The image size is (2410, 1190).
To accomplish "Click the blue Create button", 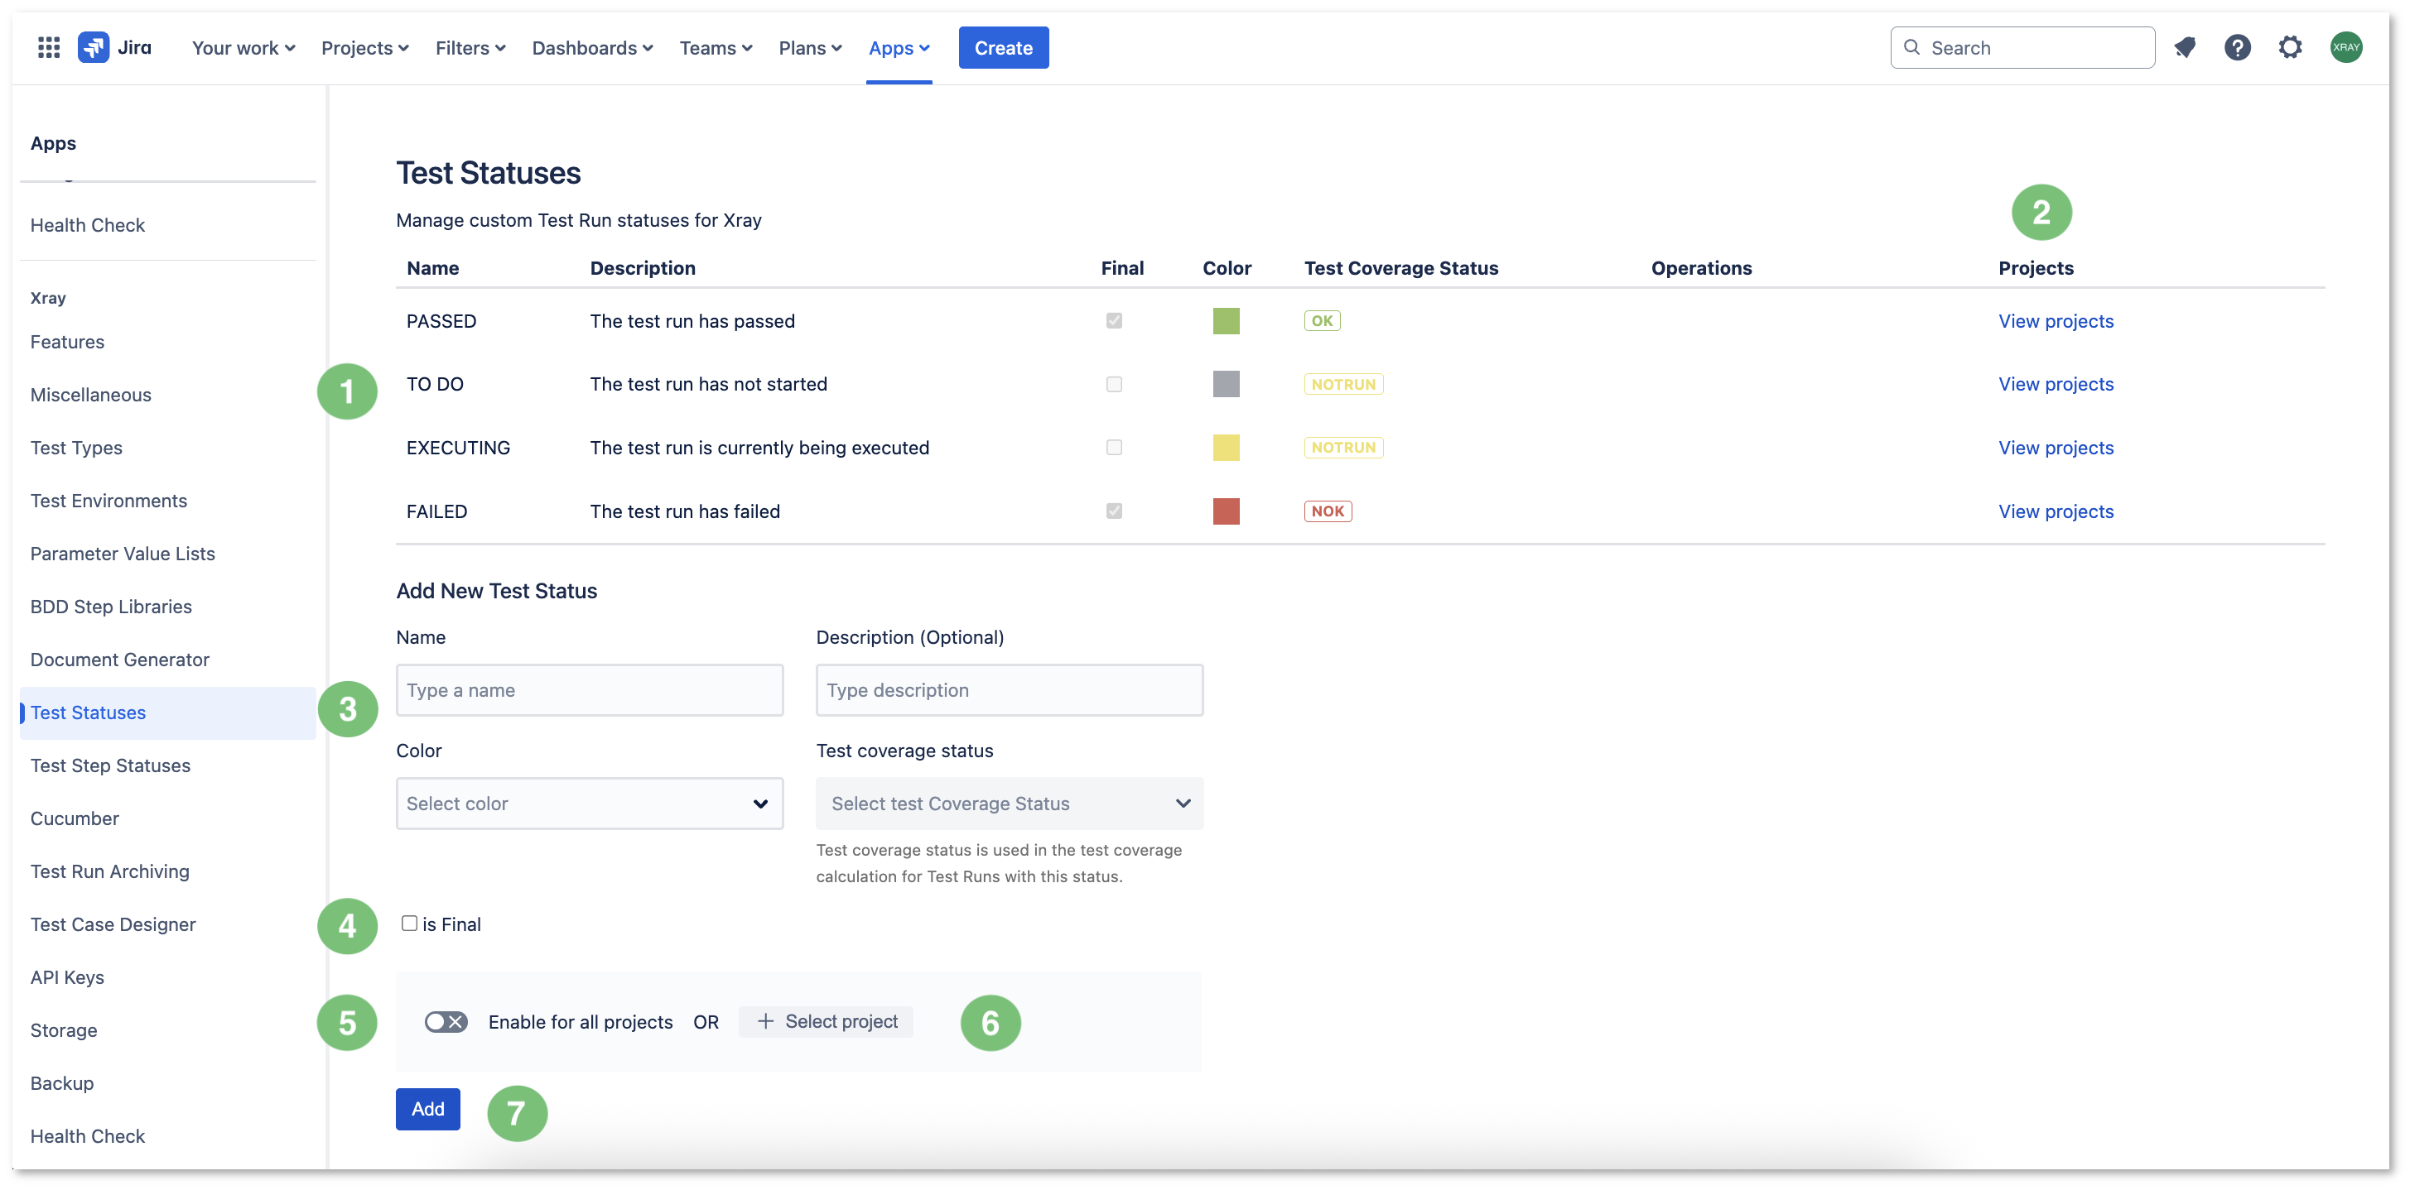I will 1003,48.
